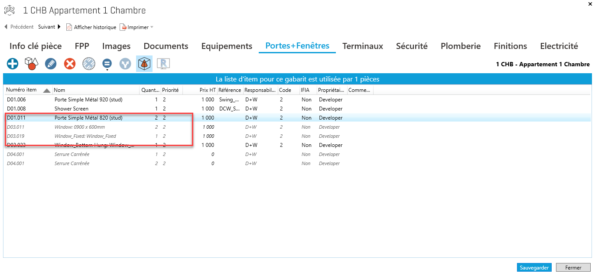Click the 3D shapes catalogue icon
The width and height of the screenshot is (595, 276).
click(x=31, y=64)
